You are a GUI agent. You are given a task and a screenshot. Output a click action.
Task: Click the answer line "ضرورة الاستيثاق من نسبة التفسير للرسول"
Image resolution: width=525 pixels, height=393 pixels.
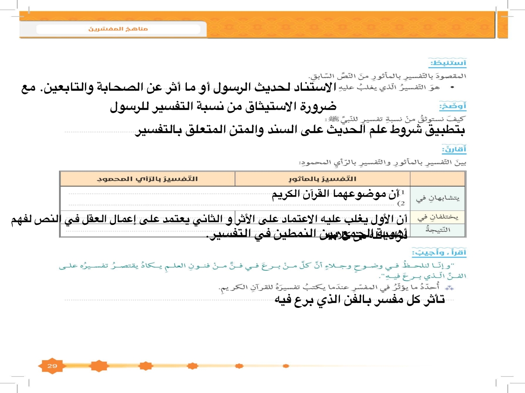(x=223, y=107)
